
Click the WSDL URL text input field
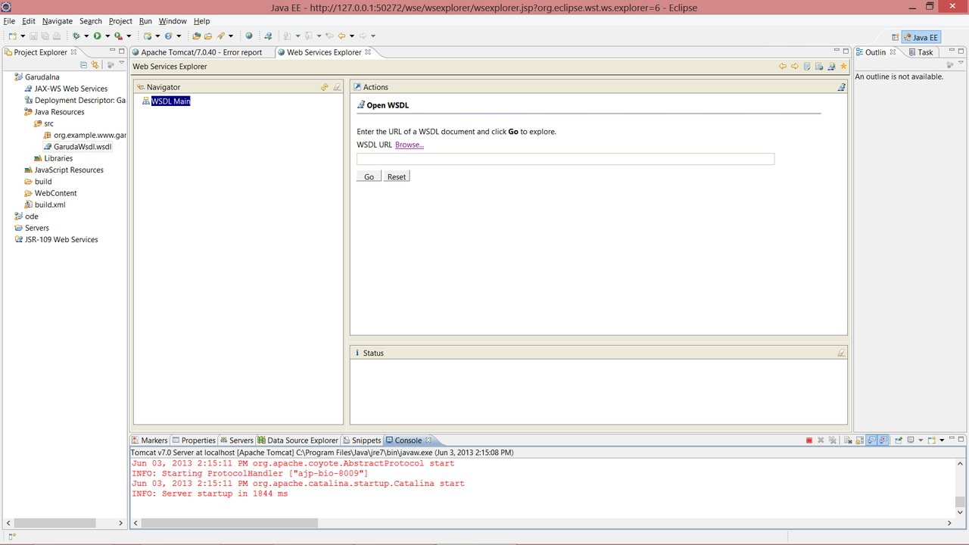pyautogui.click(x=565, y=159)
